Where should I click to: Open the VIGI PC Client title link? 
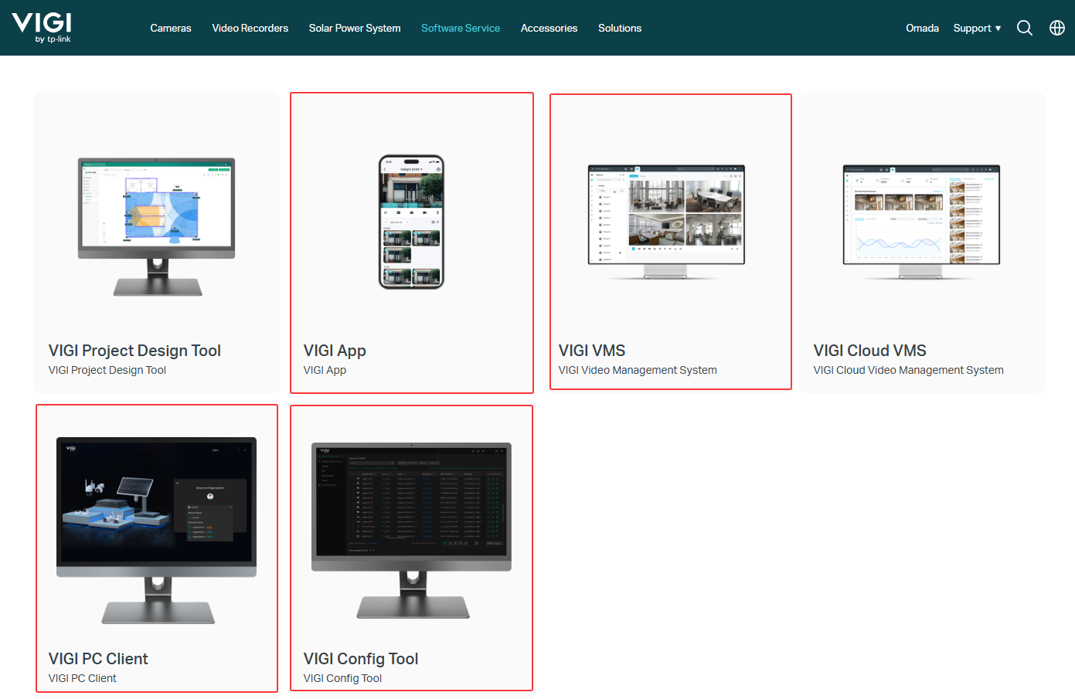tap(98, 659)
